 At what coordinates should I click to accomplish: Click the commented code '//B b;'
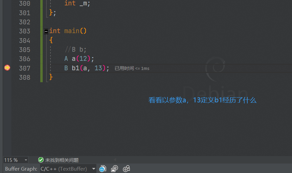75,49
